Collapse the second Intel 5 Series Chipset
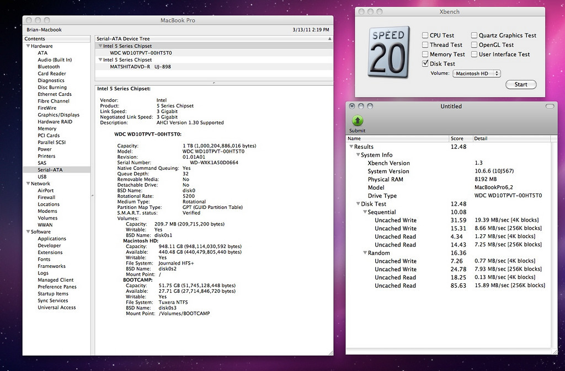Screen dimensions: 565x371 coord(100,60)
